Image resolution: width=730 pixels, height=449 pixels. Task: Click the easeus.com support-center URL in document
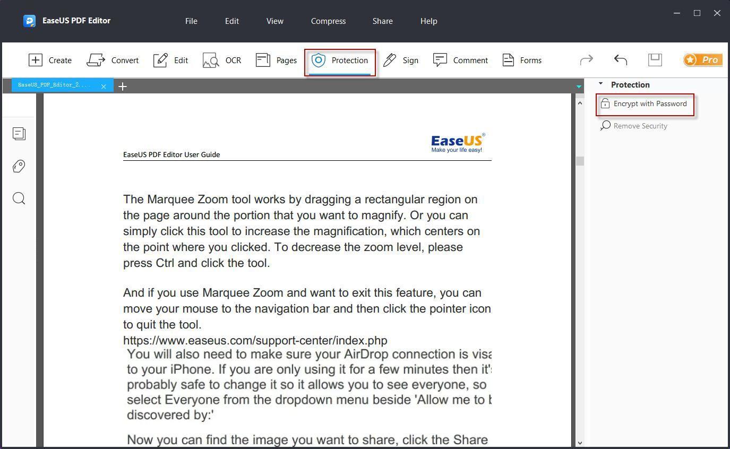(255, 340)
